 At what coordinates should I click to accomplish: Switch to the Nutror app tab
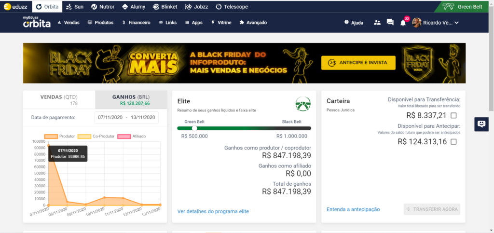(103, 7)
